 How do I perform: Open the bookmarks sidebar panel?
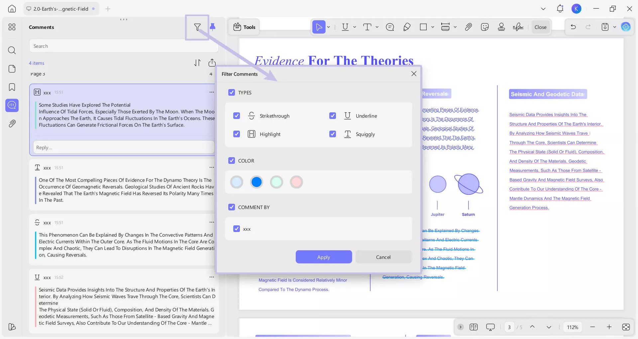(x=12, y=87)
